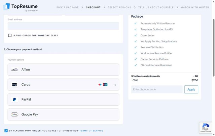This screenshot has width=215, height=136.
Task: Click checkmark beside Career Services Platform
Action: (x=136, y=59)
